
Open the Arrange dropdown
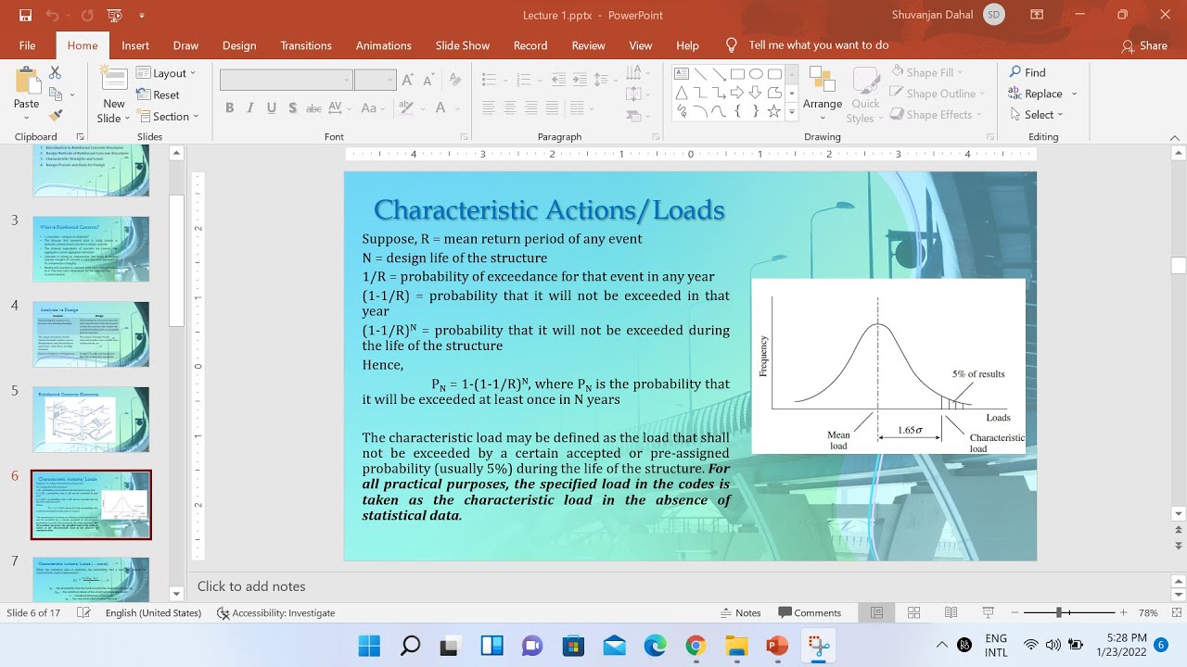823,93
